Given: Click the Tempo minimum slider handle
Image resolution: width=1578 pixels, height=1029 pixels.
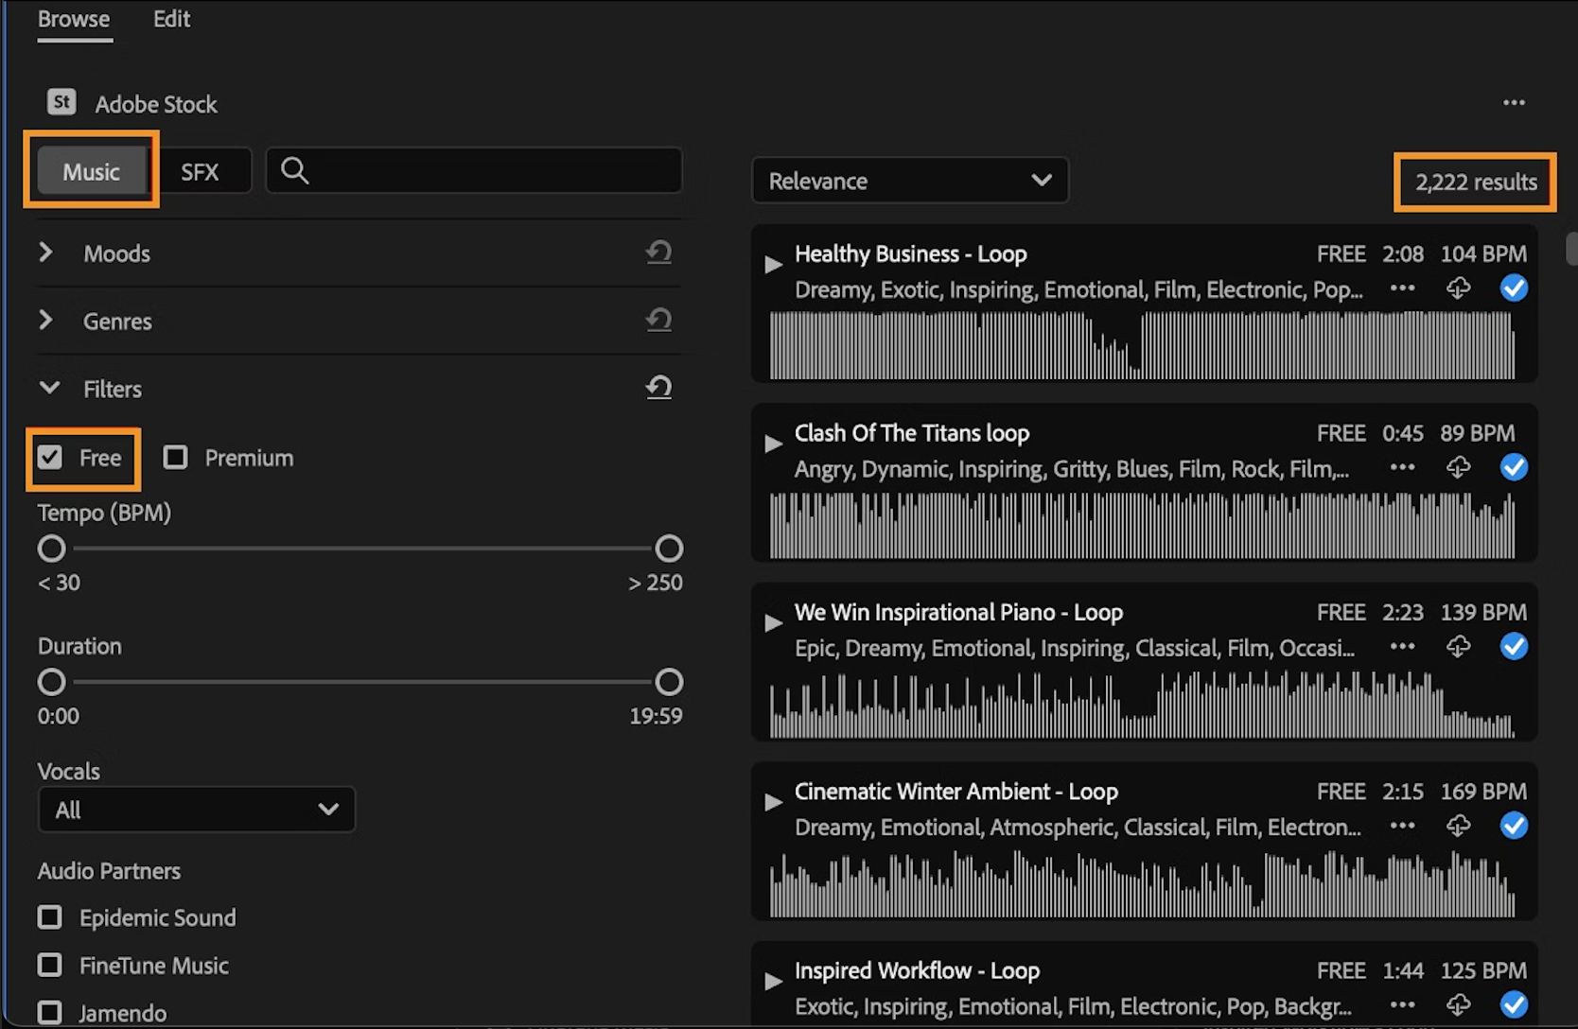Looking at the screenshot, I should (x=52, y=549).
